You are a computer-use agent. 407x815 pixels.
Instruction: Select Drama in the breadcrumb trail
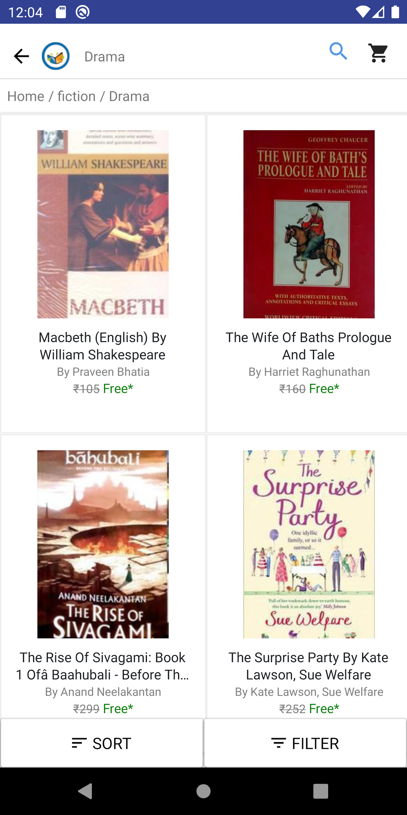click(x=129, y=96)
